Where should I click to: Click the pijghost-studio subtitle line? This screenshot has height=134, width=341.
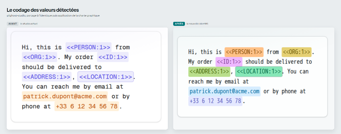tap(53, 16)
